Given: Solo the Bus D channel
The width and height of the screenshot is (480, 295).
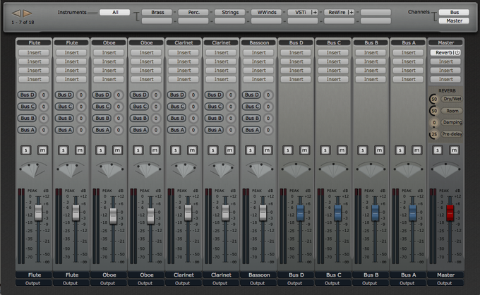Looking at the screenshot, I should pyautogui.click(x=288, y=150).
